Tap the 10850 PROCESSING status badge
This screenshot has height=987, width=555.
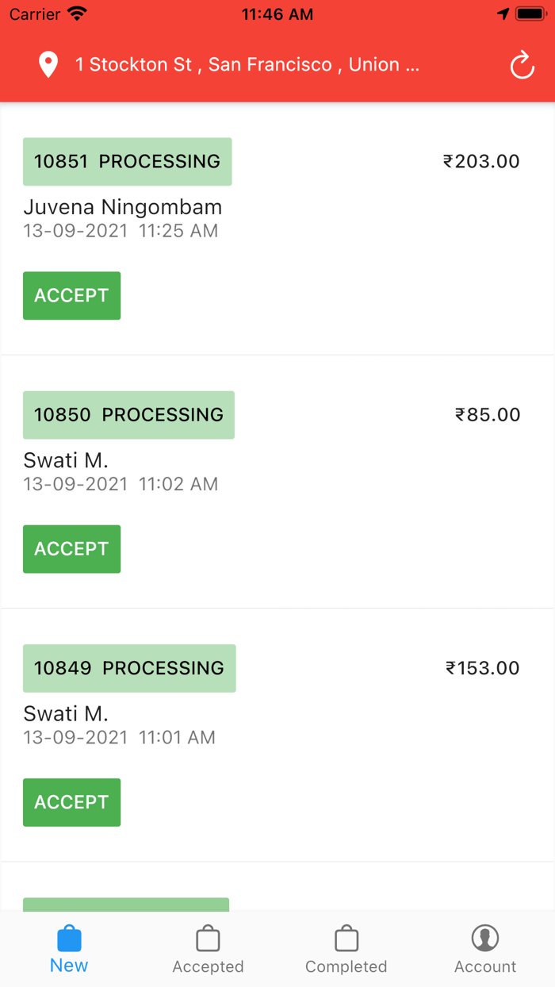click(x=128, y=414)
